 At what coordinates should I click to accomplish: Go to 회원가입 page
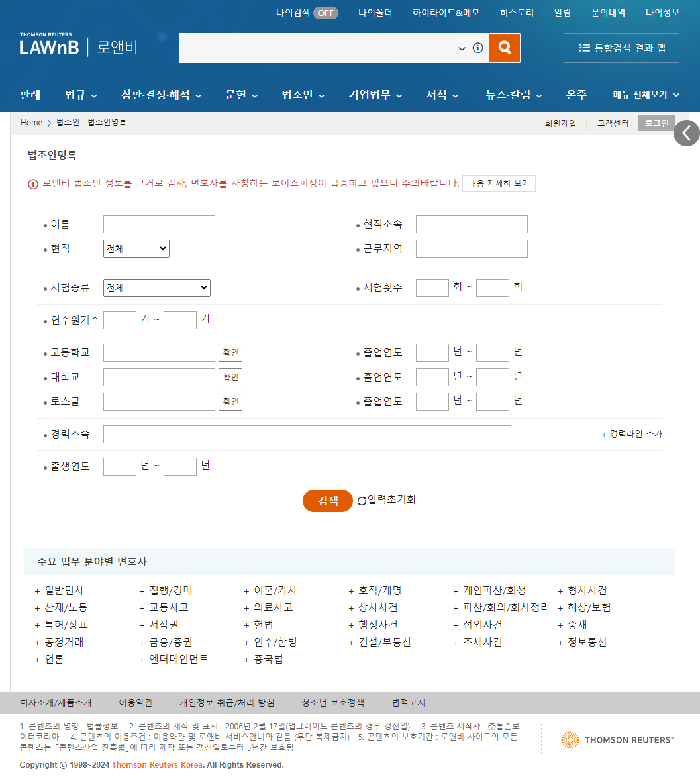[561, 123]
